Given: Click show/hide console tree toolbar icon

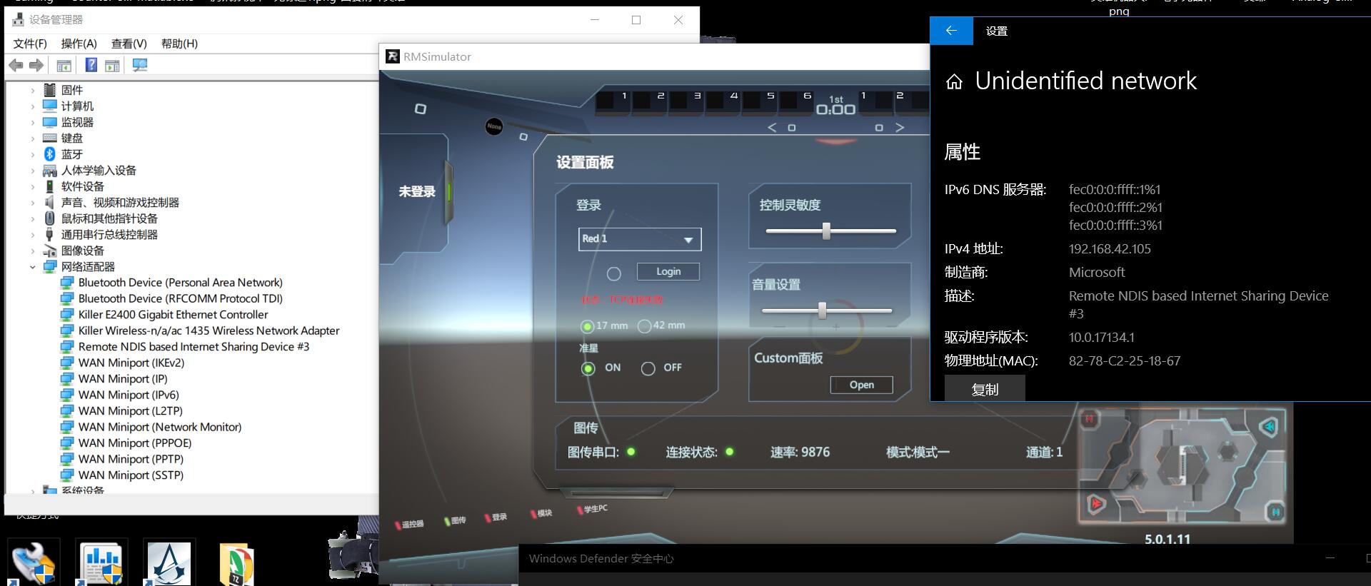Looking at the screenshot, I should 64,65.
